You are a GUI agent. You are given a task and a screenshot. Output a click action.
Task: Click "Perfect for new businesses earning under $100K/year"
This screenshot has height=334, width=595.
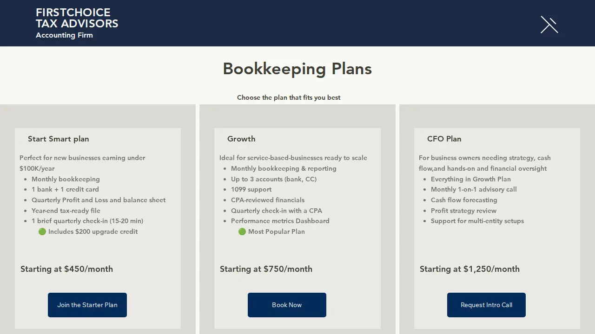82,163
